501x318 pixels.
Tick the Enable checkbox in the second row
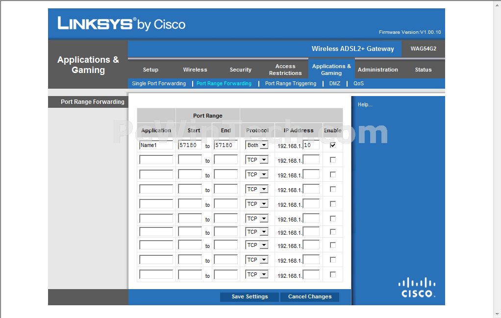333,160
